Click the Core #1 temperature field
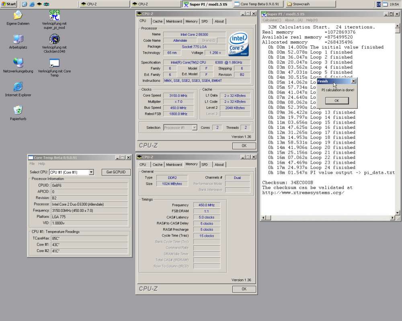Image resolution: width=402 pixels, height=321 pixels. pyautogui.click(x=90, y=244)
